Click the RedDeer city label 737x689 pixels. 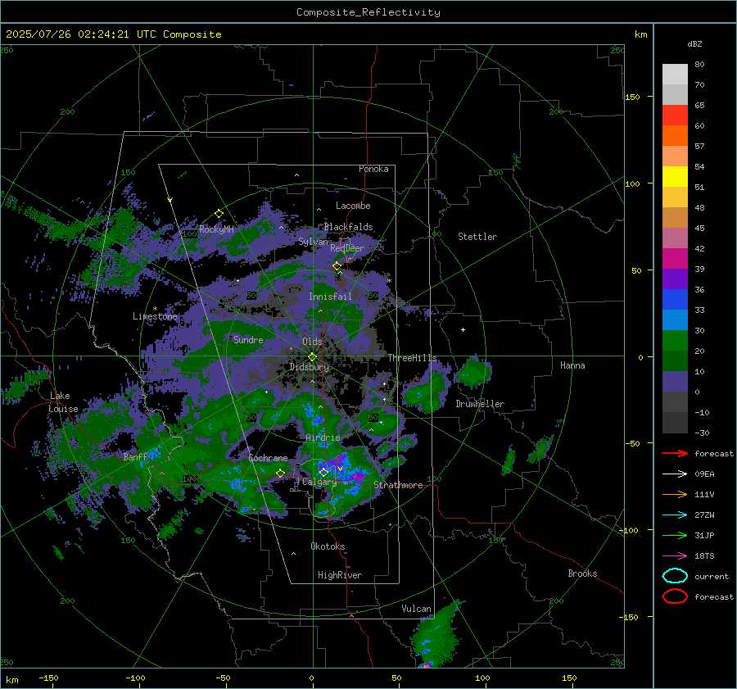coord(347,248)
